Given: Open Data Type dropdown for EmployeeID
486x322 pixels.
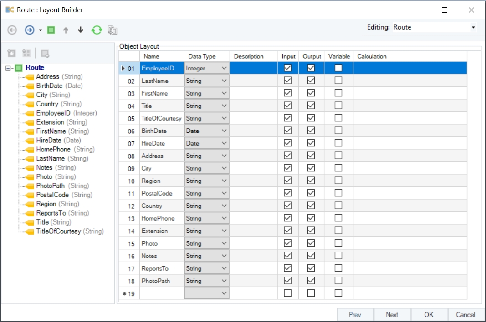Looking at the screenshot, I should (224, 68).
